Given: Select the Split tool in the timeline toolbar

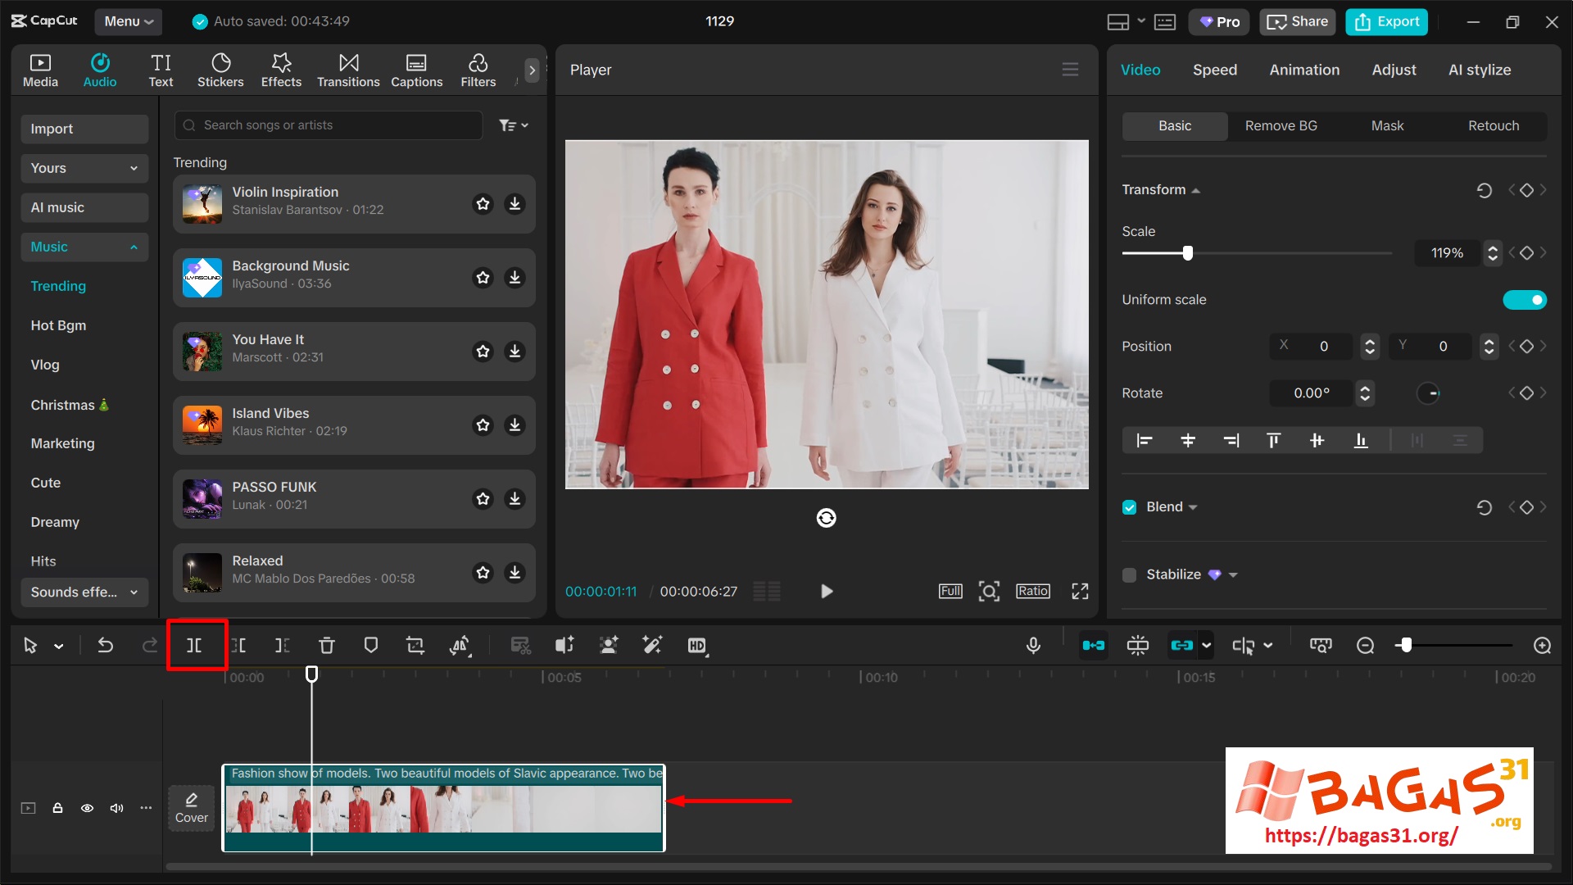Looking at the screenshot, I should click(195, 645).
